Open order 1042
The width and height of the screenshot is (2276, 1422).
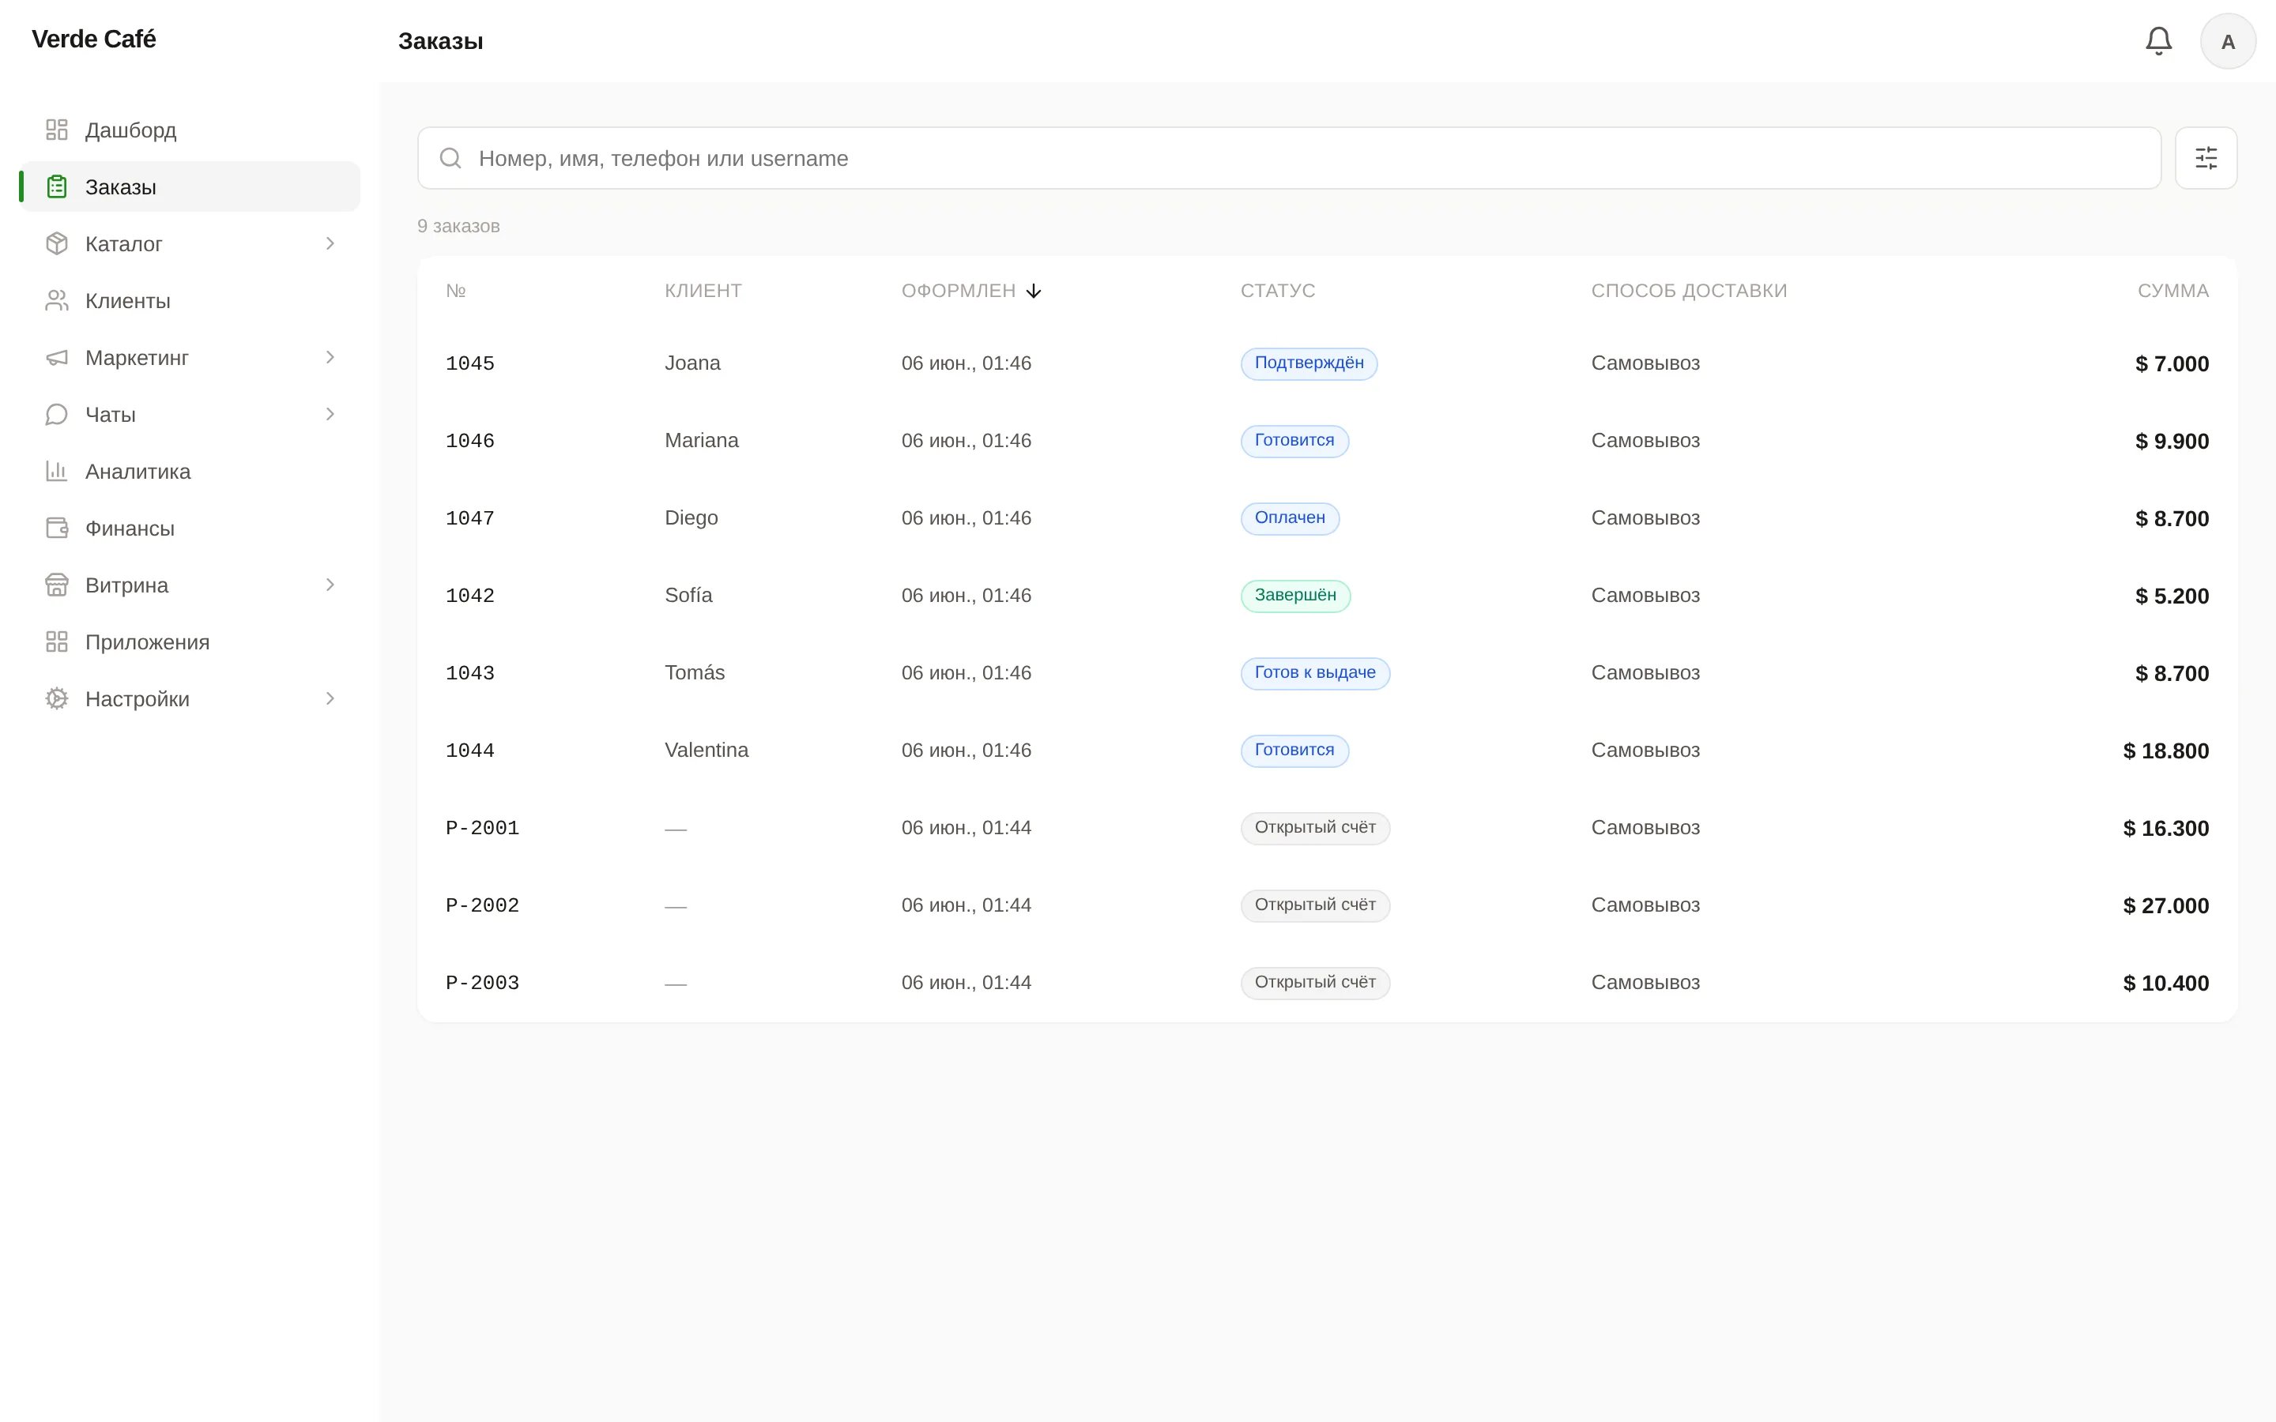[x=1327, y=596]
